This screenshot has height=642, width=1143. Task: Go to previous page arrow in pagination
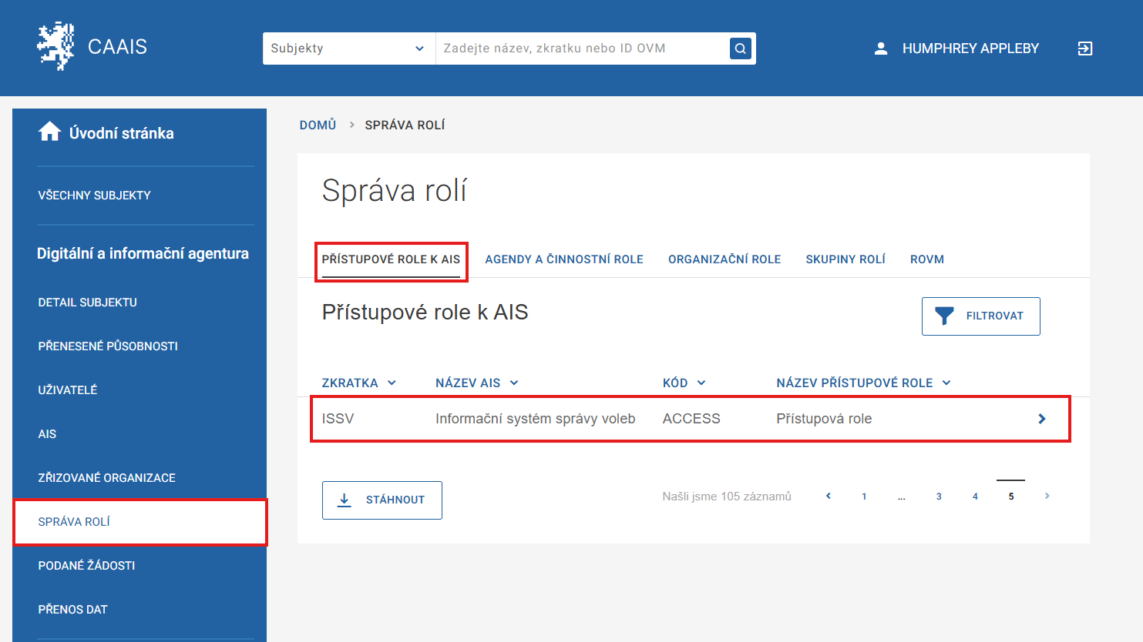pyautogui.click(x=829, y=496)
